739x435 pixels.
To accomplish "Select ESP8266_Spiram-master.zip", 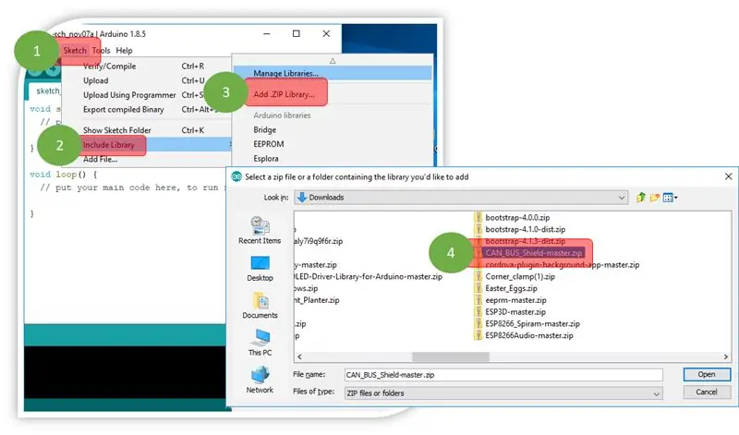I will (x=533, y=323).
